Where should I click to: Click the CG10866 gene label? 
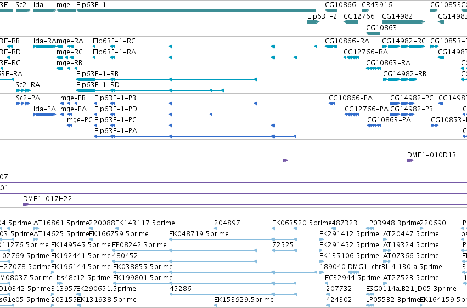pos(340,5)
